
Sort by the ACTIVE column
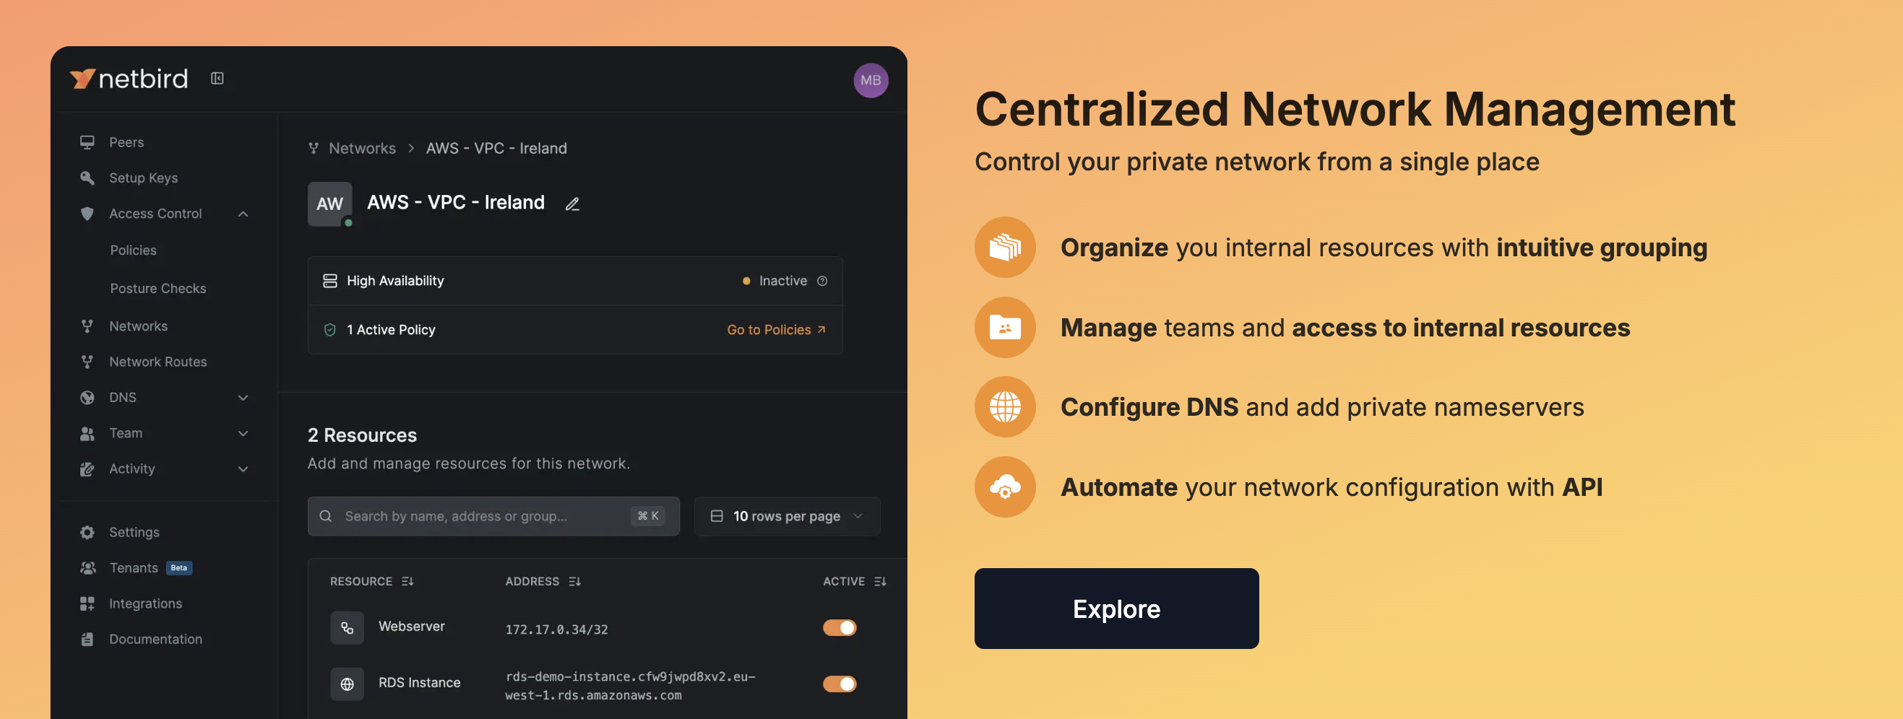[855, 582]
